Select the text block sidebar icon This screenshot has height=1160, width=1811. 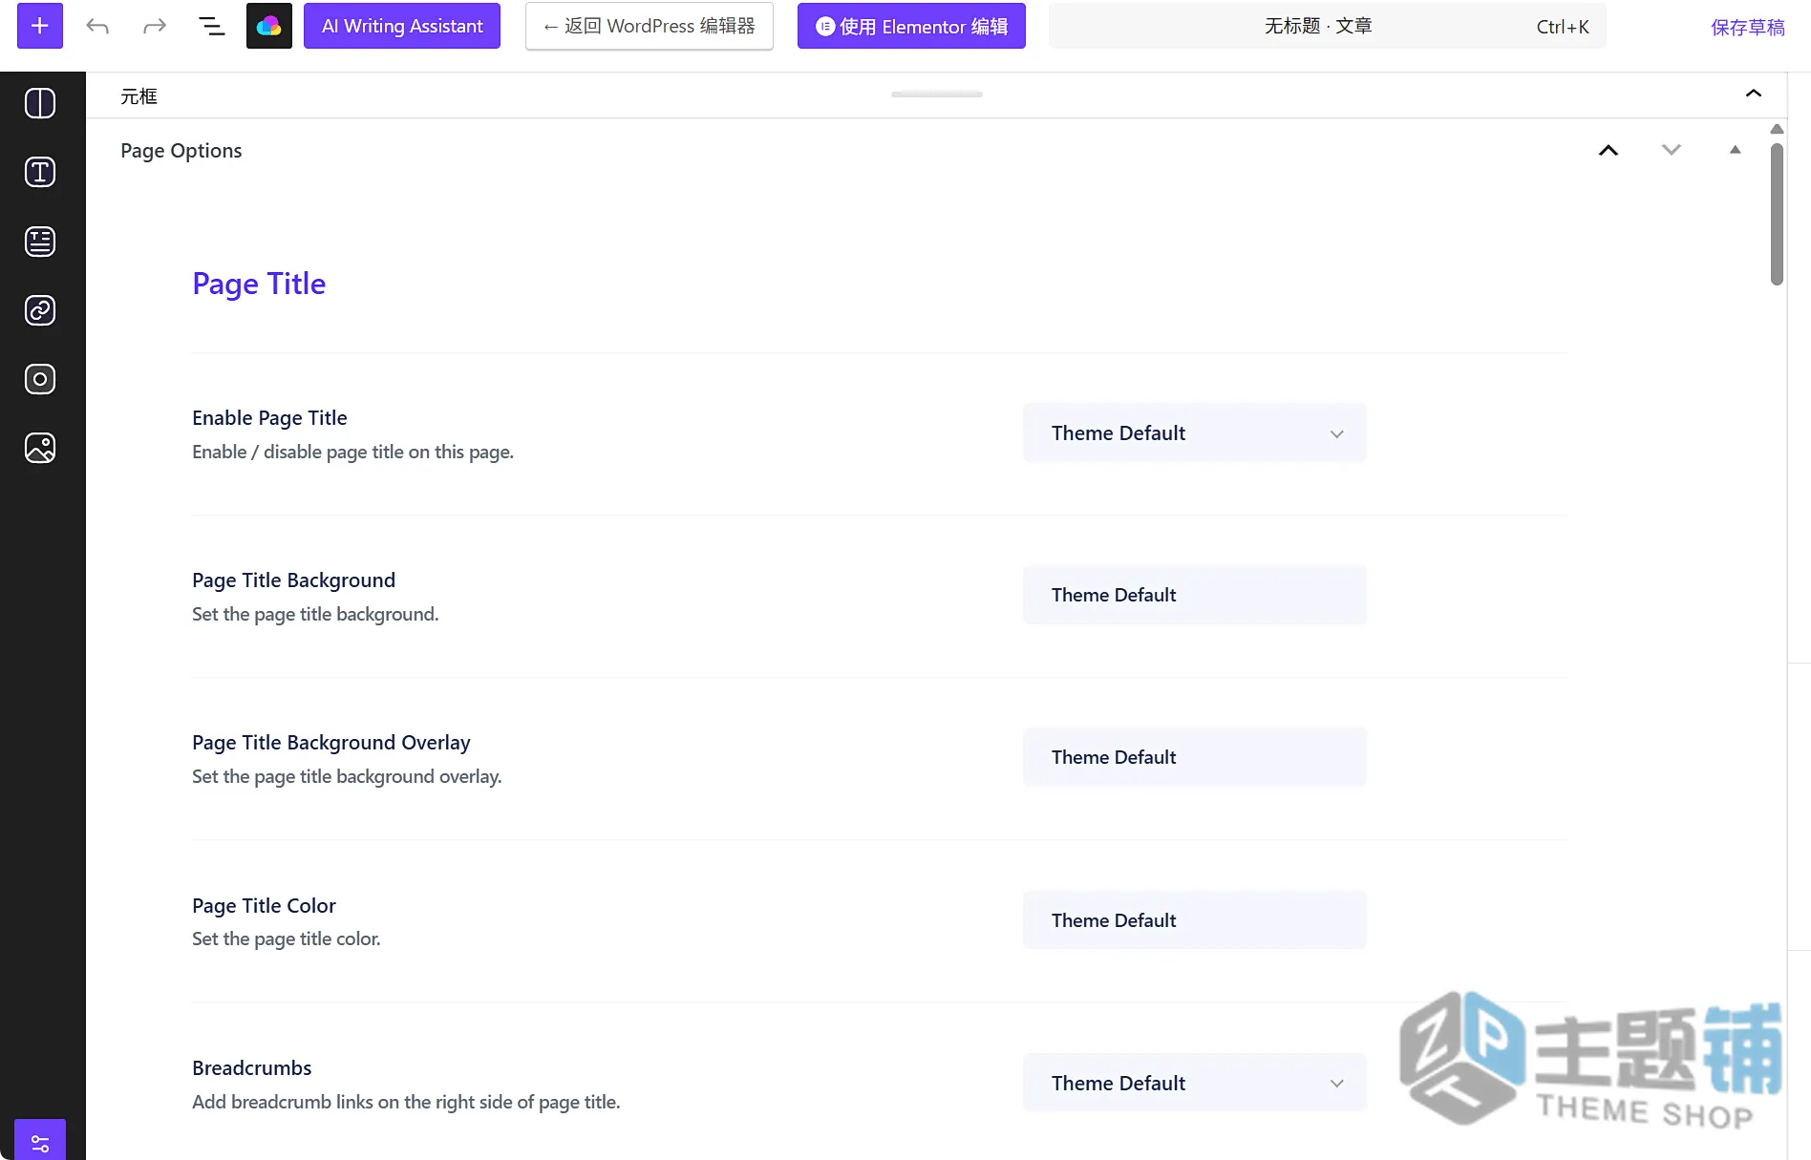coord(40,172)
